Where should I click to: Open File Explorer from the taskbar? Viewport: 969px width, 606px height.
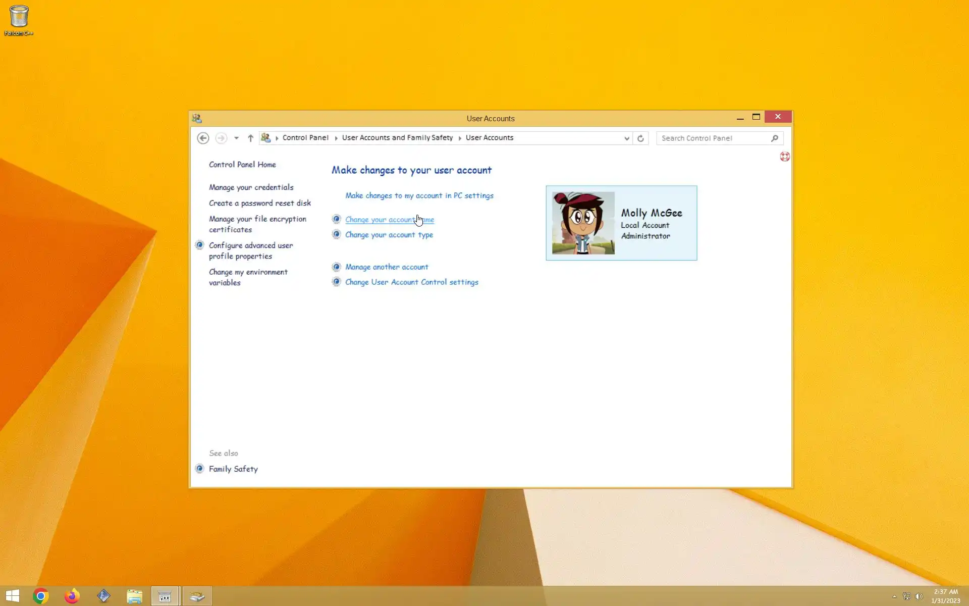pos(134,596)
